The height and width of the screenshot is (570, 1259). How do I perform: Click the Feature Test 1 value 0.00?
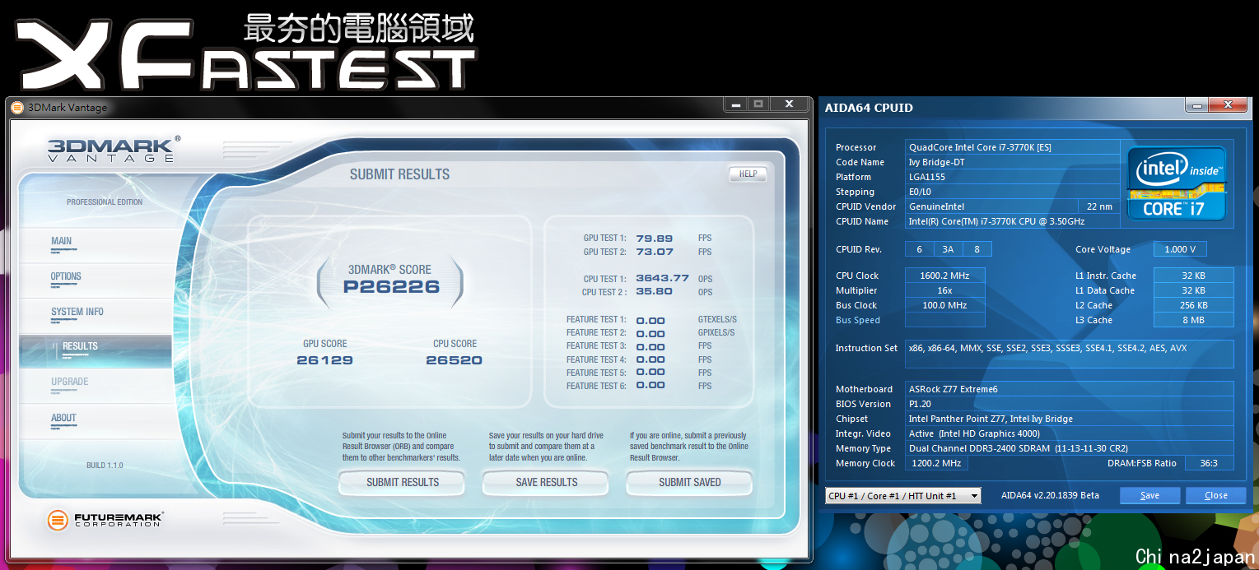click(650, 320)
